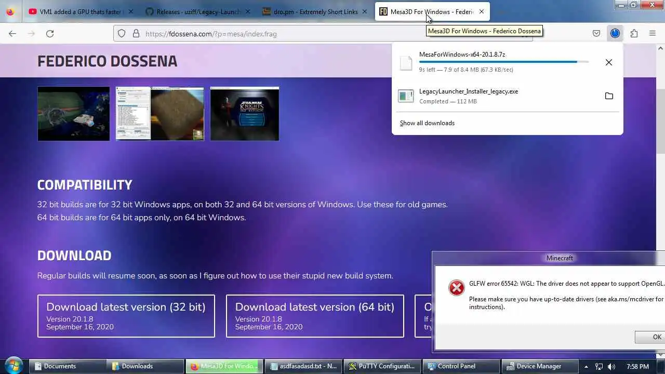Click Show all downloads
Image resolution: width=665 pixels, height=374 pixels.
click(427, 123)
